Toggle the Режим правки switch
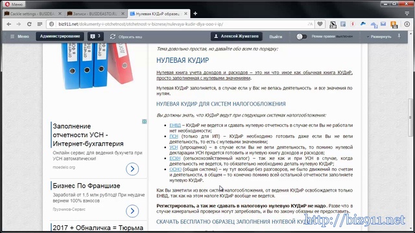The width and height of the screenshot is (415, 233). (302, 36)
